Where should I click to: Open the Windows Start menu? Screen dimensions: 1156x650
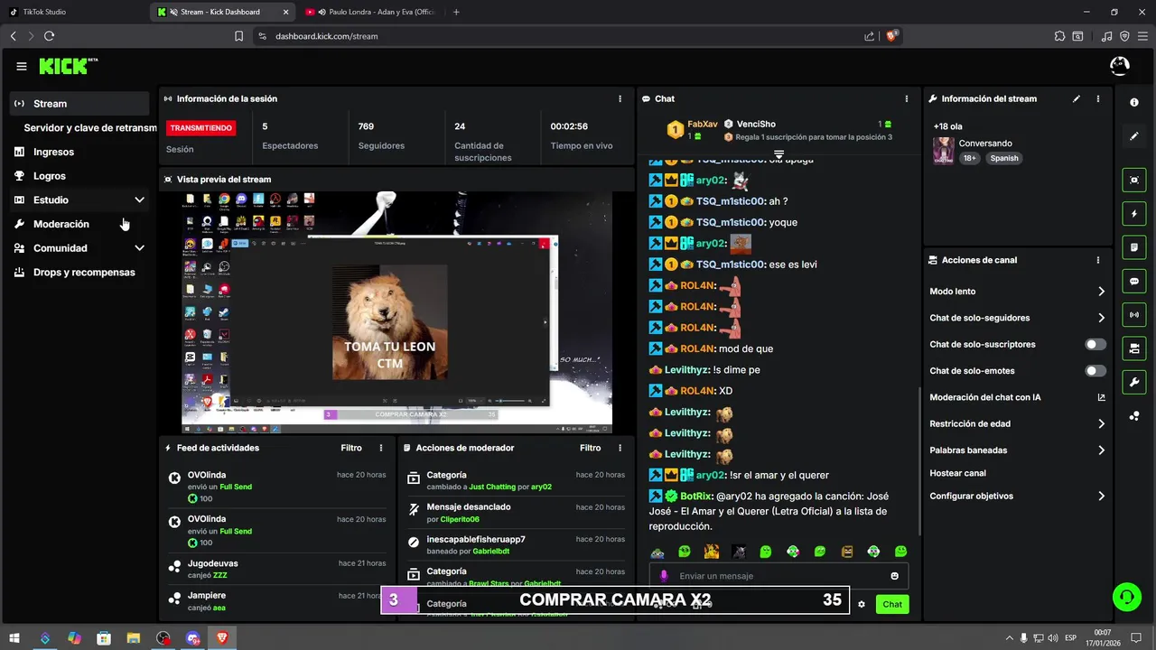click(15, 638)
